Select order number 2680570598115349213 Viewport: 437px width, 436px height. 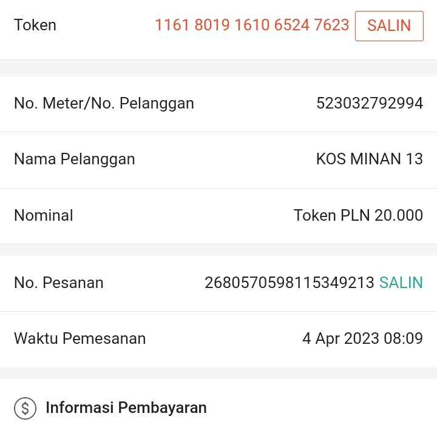point(290,283)
